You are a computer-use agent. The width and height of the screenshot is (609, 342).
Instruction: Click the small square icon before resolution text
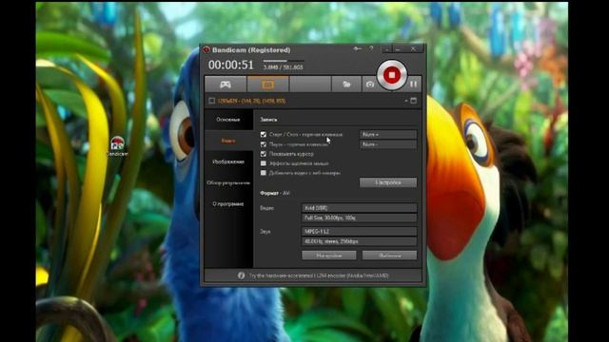click(x=211, y=101)
